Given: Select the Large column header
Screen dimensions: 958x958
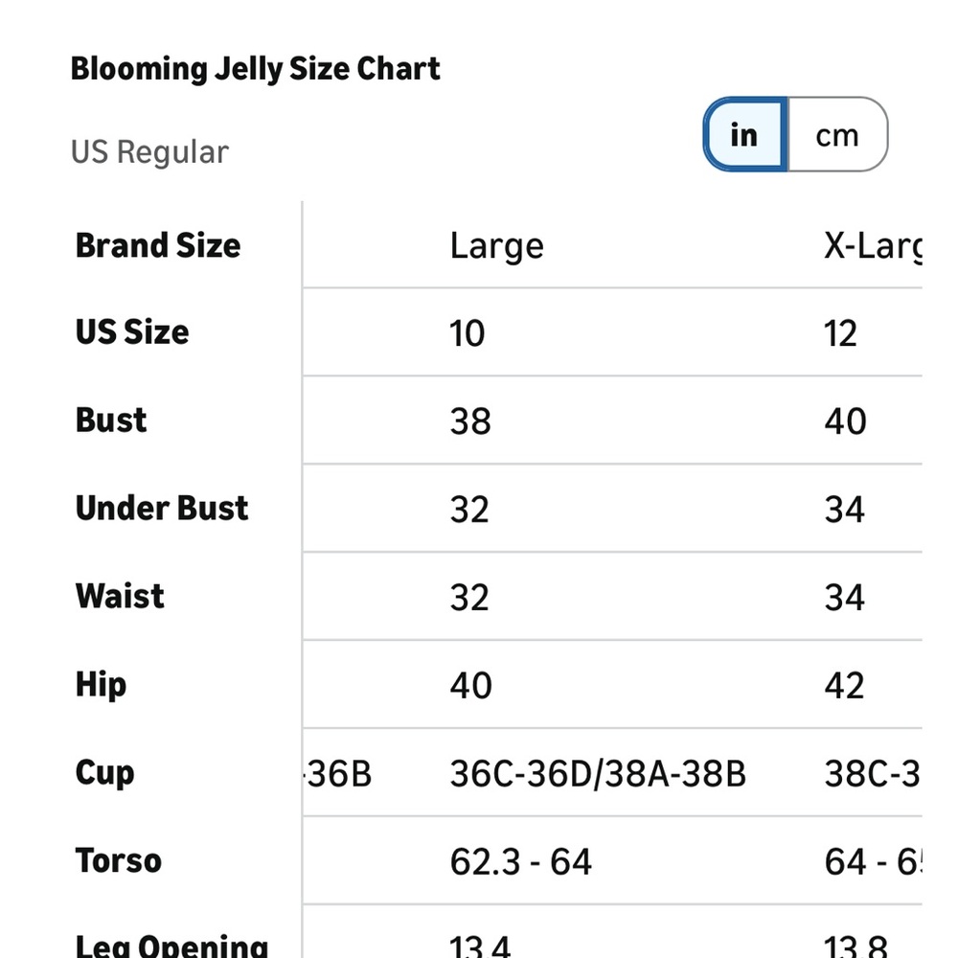Looking at the screenshot, I should point(496,246).
